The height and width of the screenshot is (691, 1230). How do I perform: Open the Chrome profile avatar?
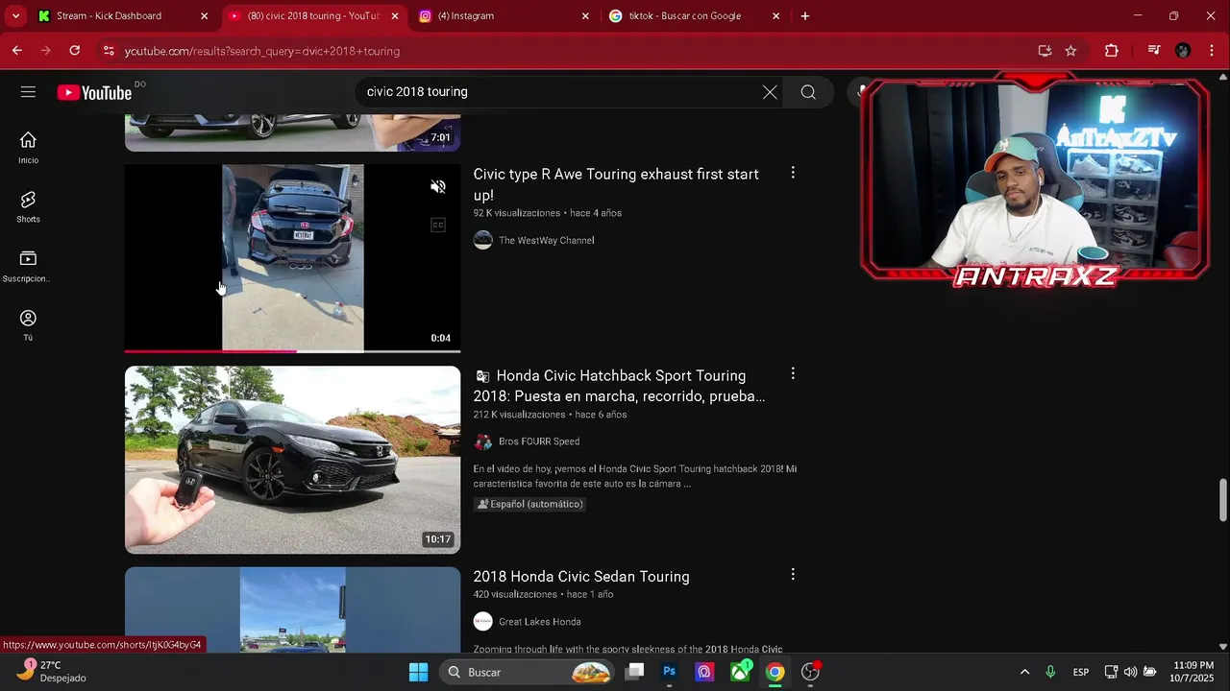point(1183,51)
